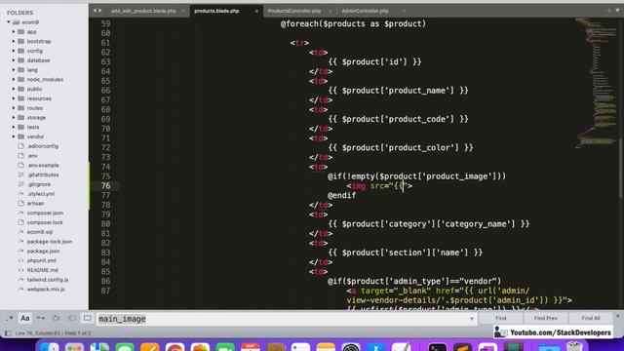
Task: Select the vendor folder
Action: click(35, 136)
